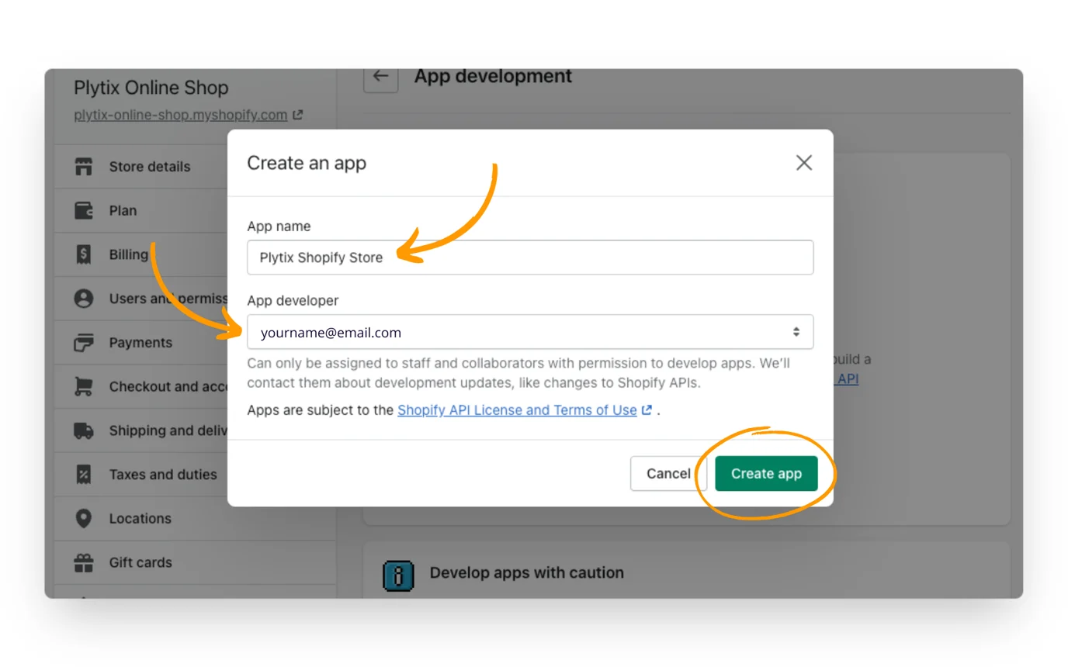This screenshot has width=1068, height=667.
Task: Click the Taxes and duties percent icon
Action: (x=83, y=475)
